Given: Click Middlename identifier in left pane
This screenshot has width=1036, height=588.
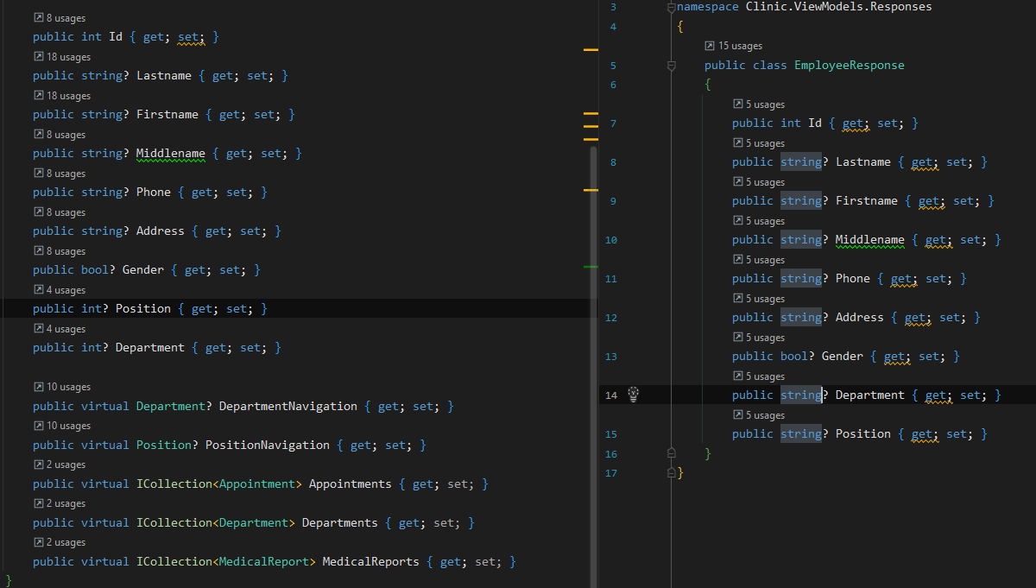Looking at the screenshot, I should pyautogui.click(x=171, y=153).
